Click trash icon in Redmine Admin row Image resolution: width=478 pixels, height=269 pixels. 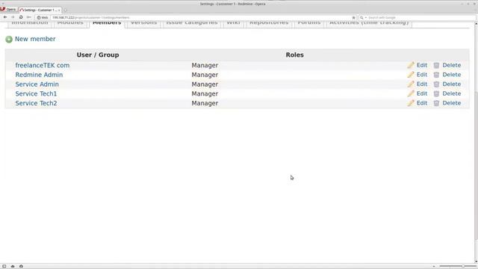click(x=436, y=75)
